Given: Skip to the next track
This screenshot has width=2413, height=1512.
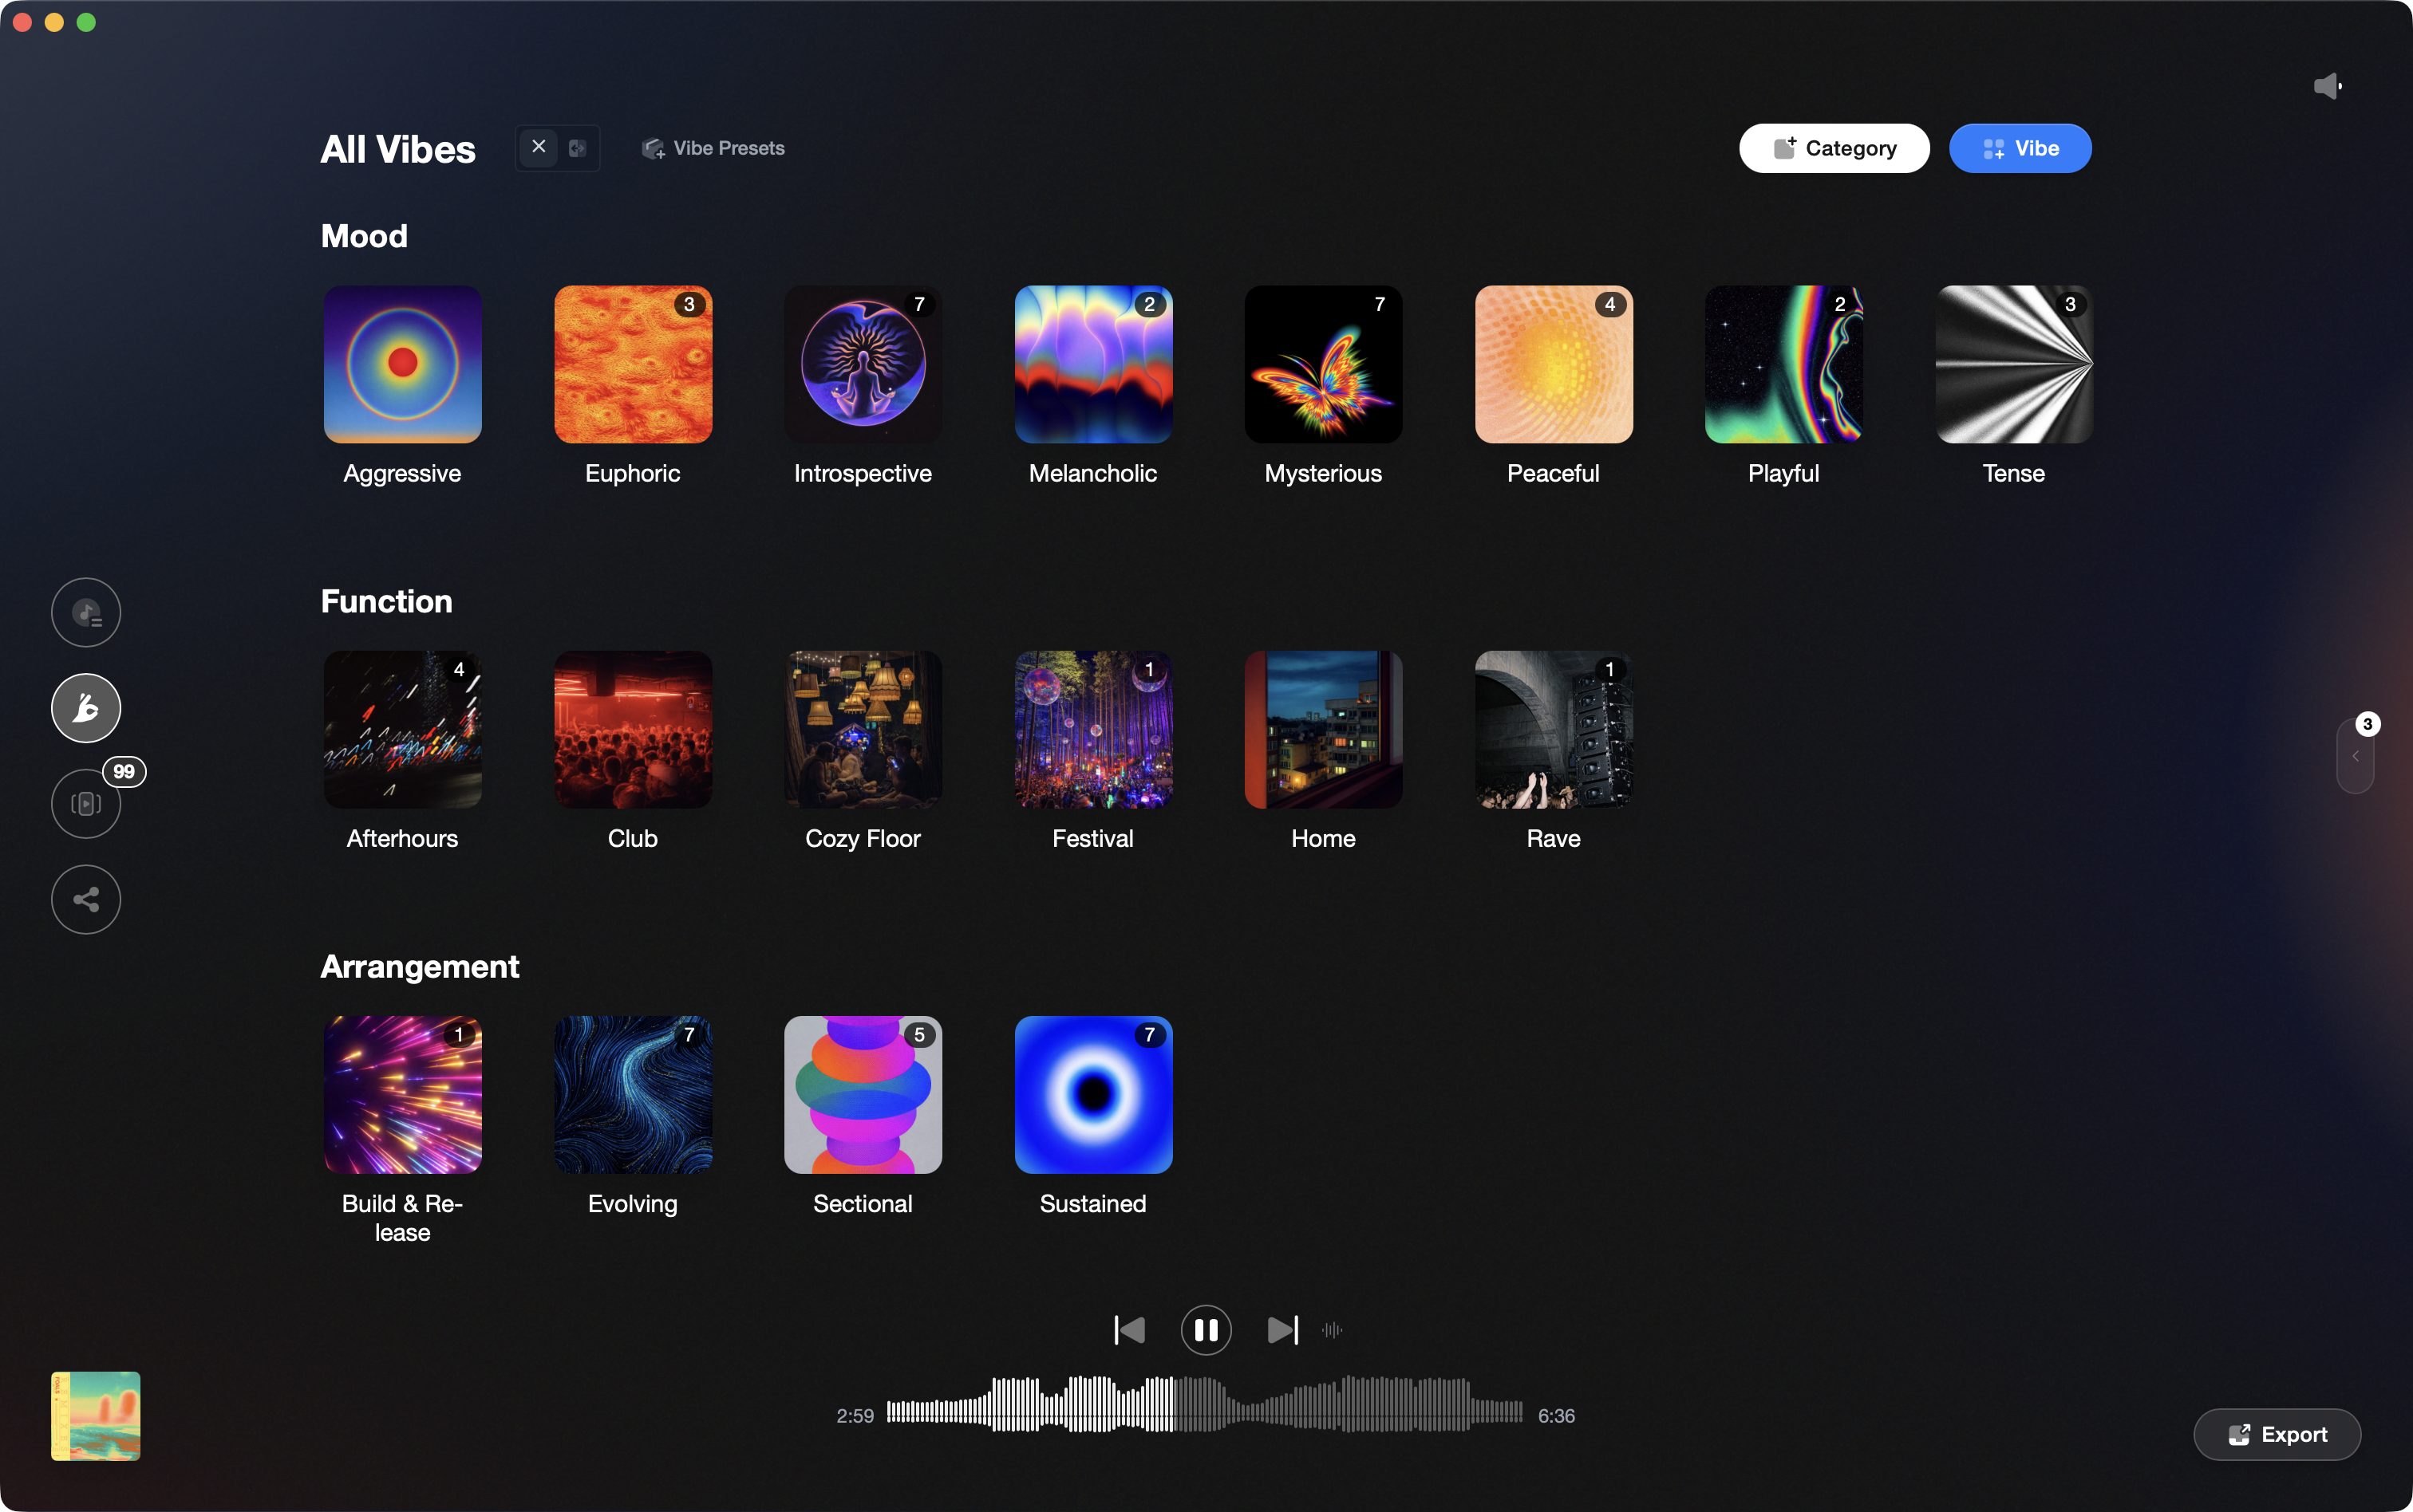Looking at the screenshot, I should pyautogui.click(x=1282, y=1330).
